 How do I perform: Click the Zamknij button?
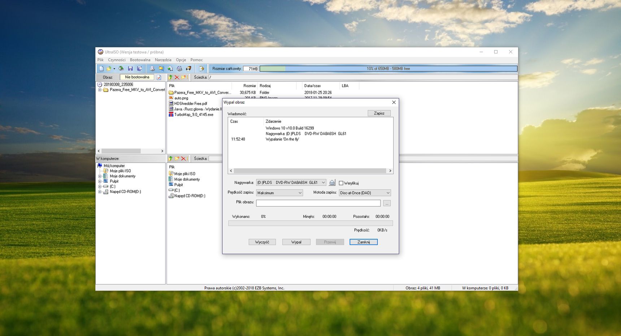364,242
